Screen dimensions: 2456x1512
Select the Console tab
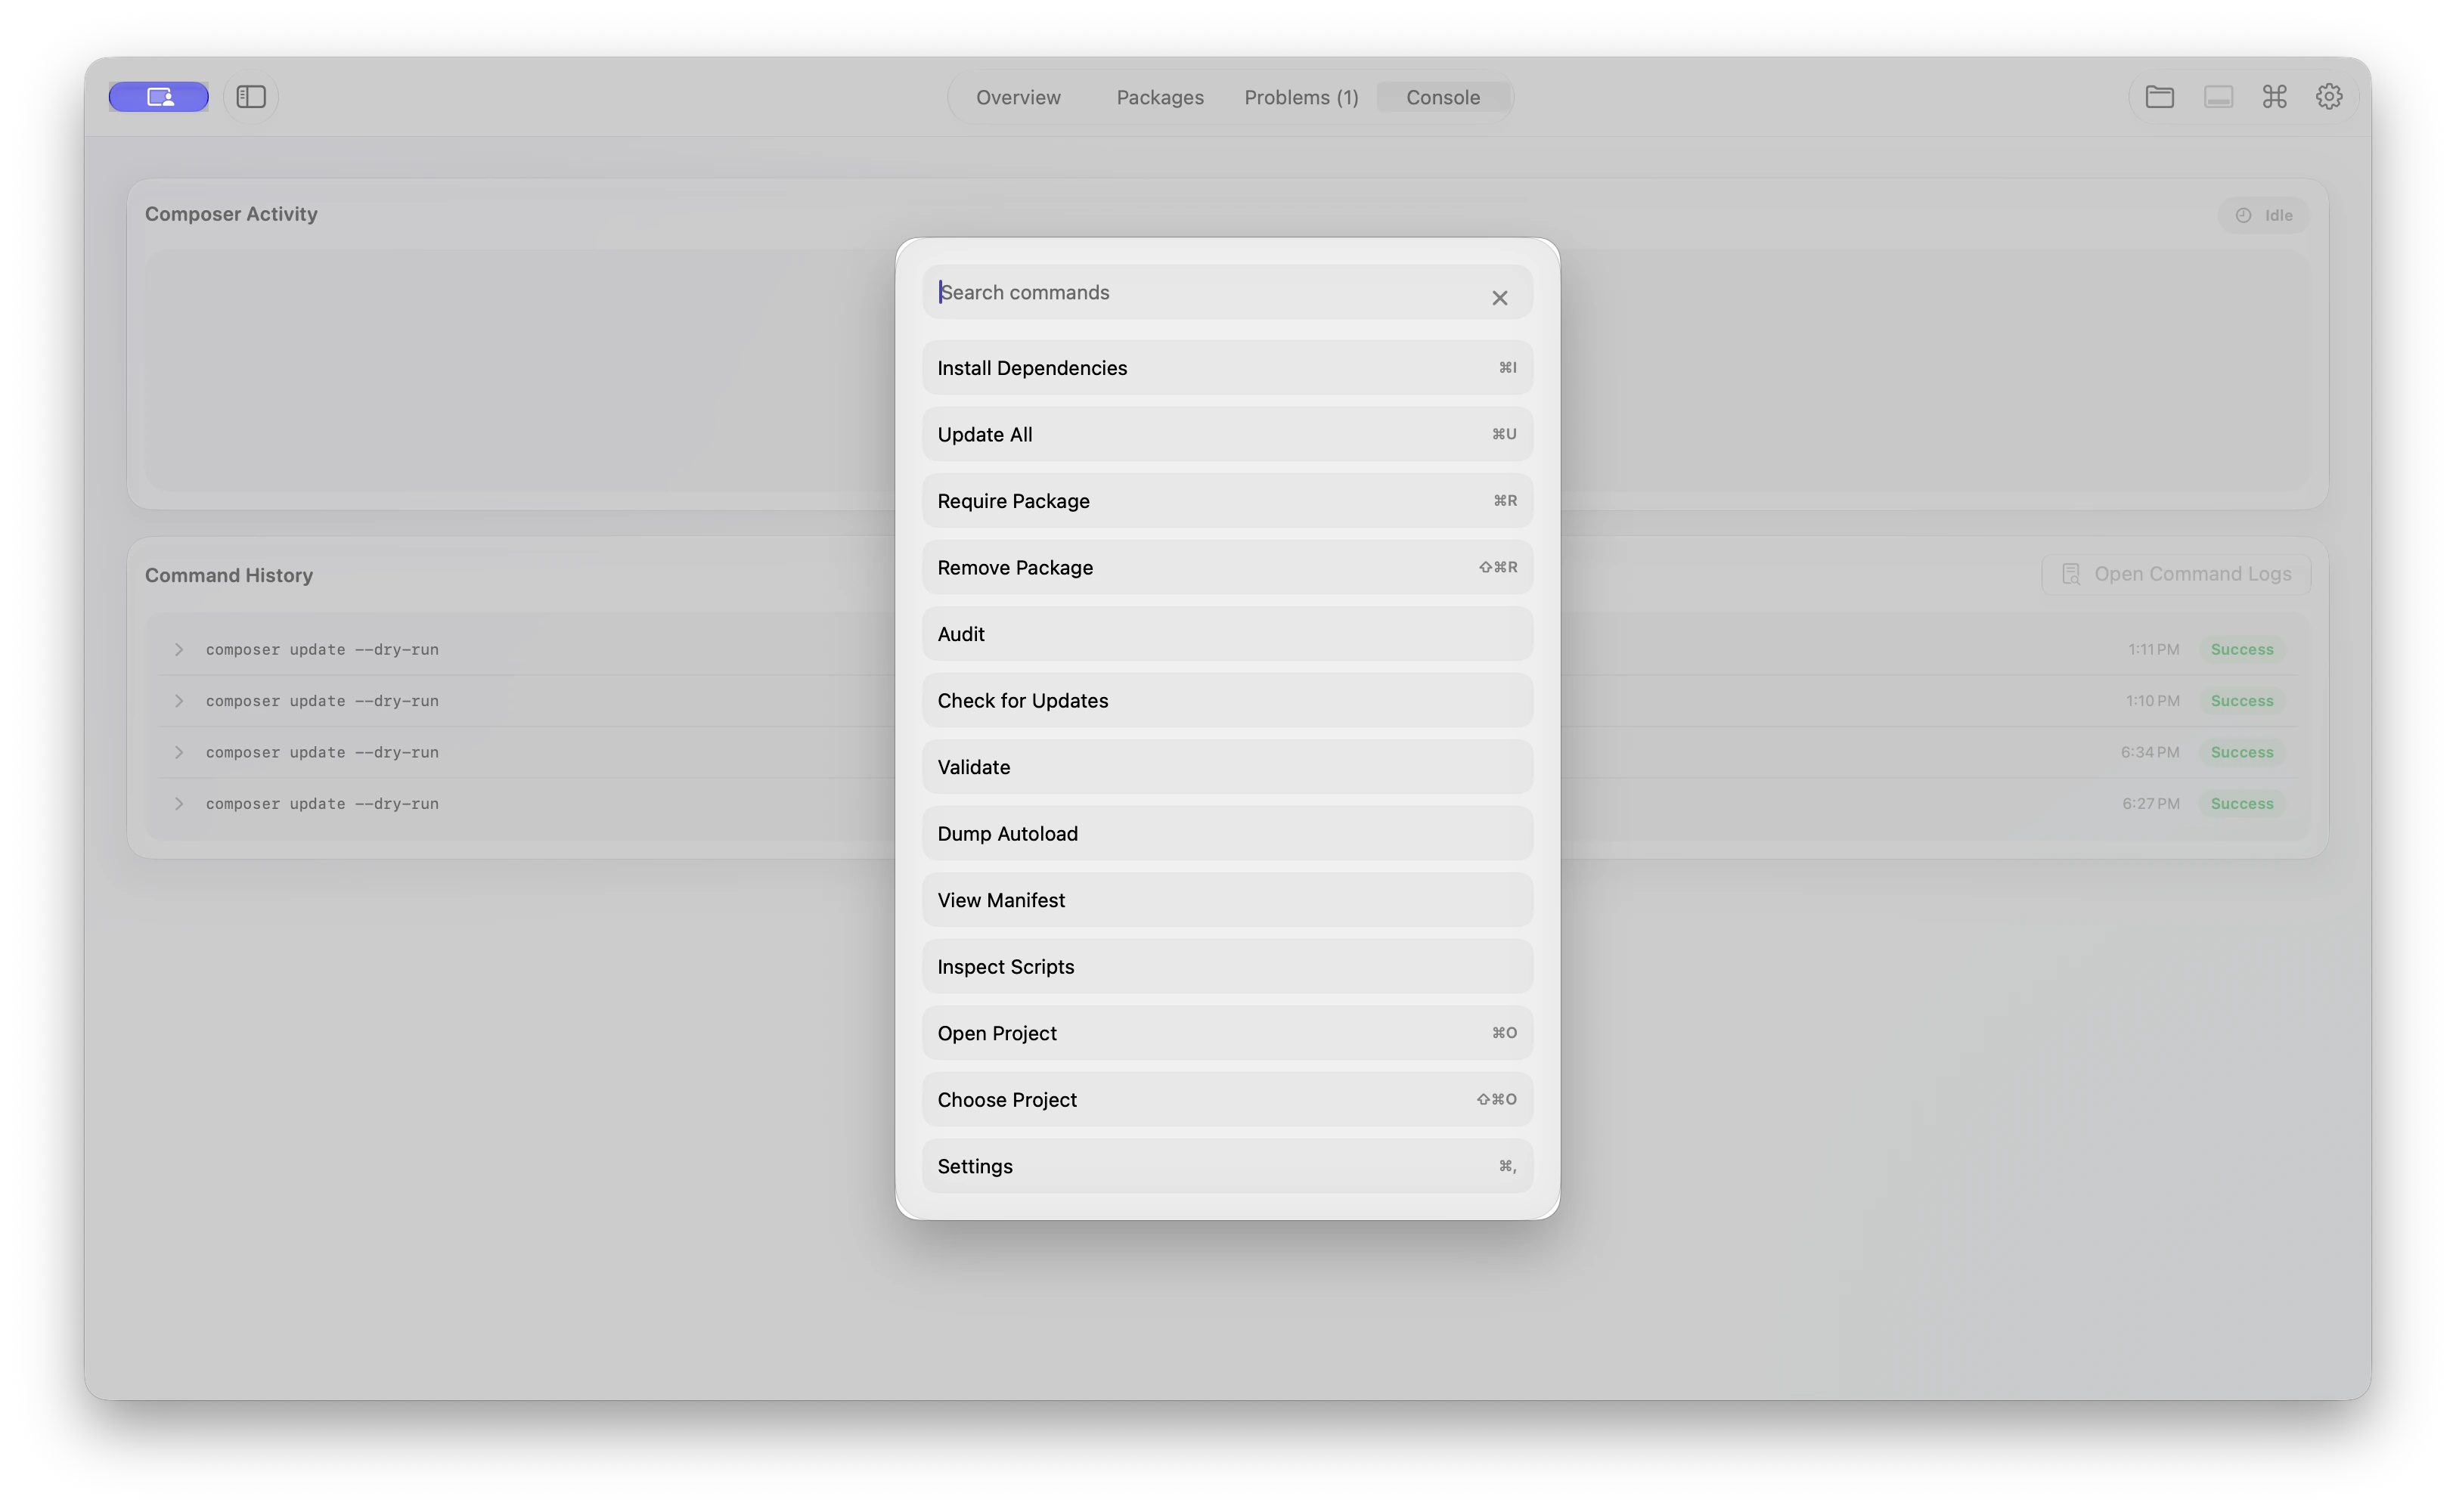point(1442,97)
